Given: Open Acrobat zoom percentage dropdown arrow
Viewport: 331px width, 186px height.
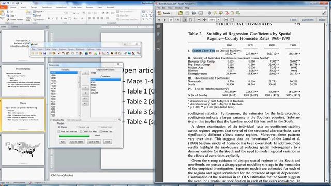Looking at the screenshot, I should click(218, 20).
